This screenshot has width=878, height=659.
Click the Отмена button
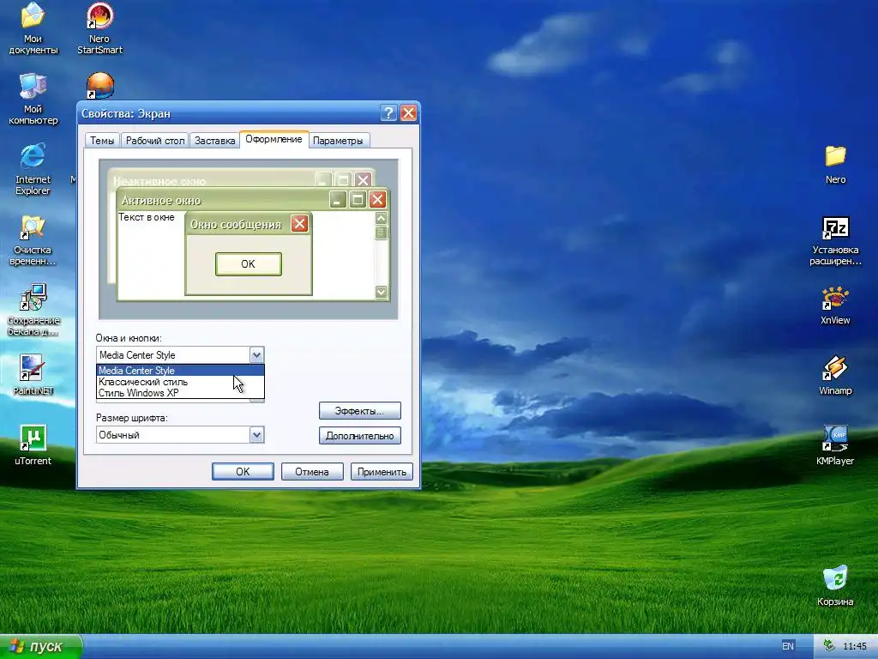[312, 471]
